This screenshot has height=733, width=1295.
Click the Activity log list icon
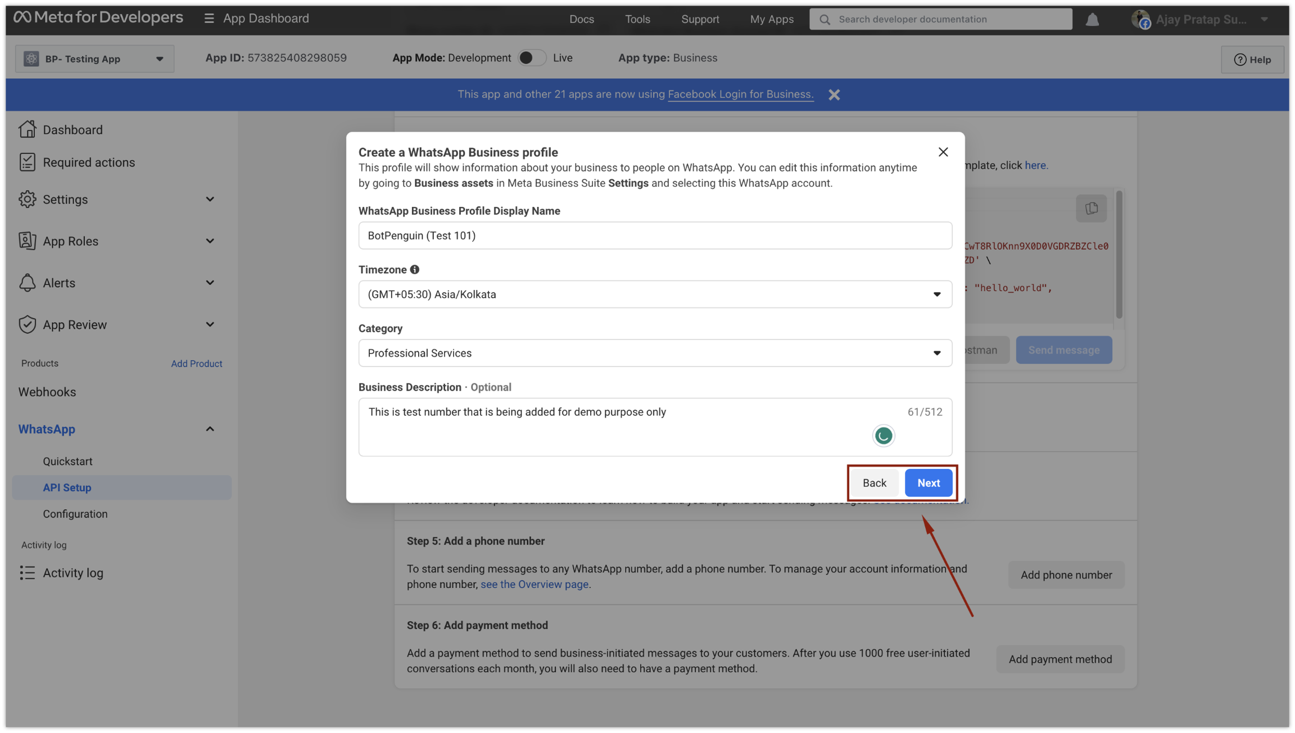coord(27,573)
